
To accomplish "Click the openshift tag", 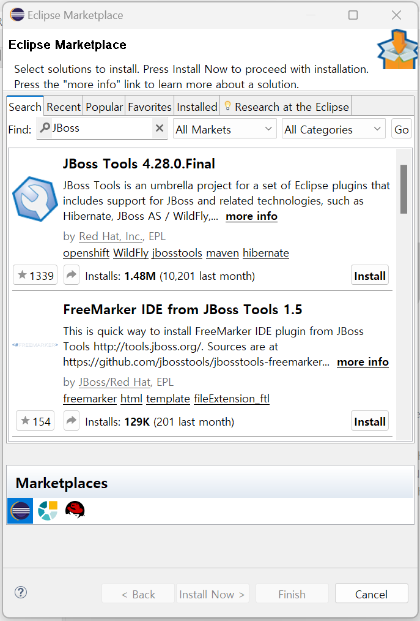I will (86, 253).
